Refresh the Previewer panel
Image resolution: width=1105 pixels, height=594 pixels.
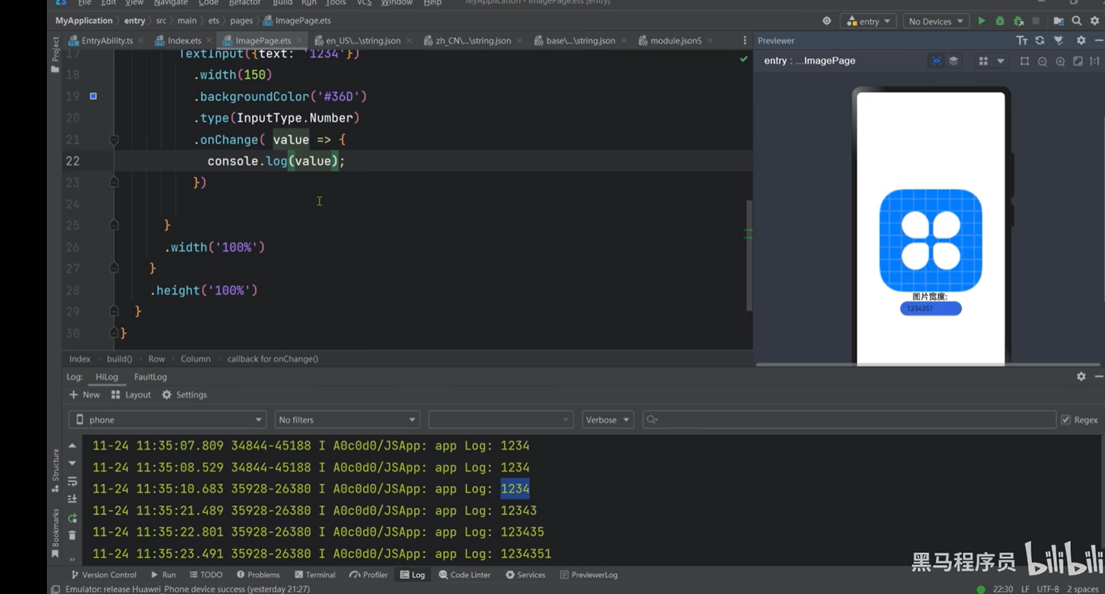pos(1040,40)
